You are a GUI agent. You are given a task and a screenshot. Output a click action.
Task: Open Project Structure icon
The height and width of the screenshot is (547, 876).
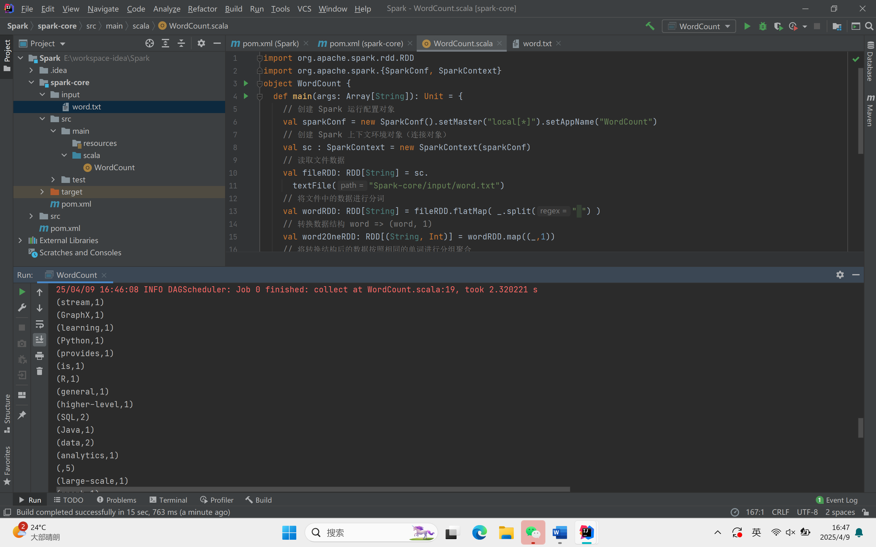[x=836, y=26]
